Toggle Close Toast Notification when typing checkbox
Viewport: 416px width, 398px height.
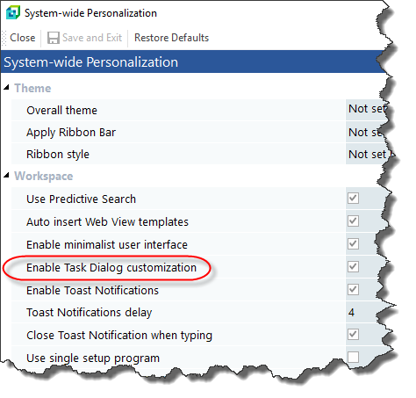coord(354,335)
